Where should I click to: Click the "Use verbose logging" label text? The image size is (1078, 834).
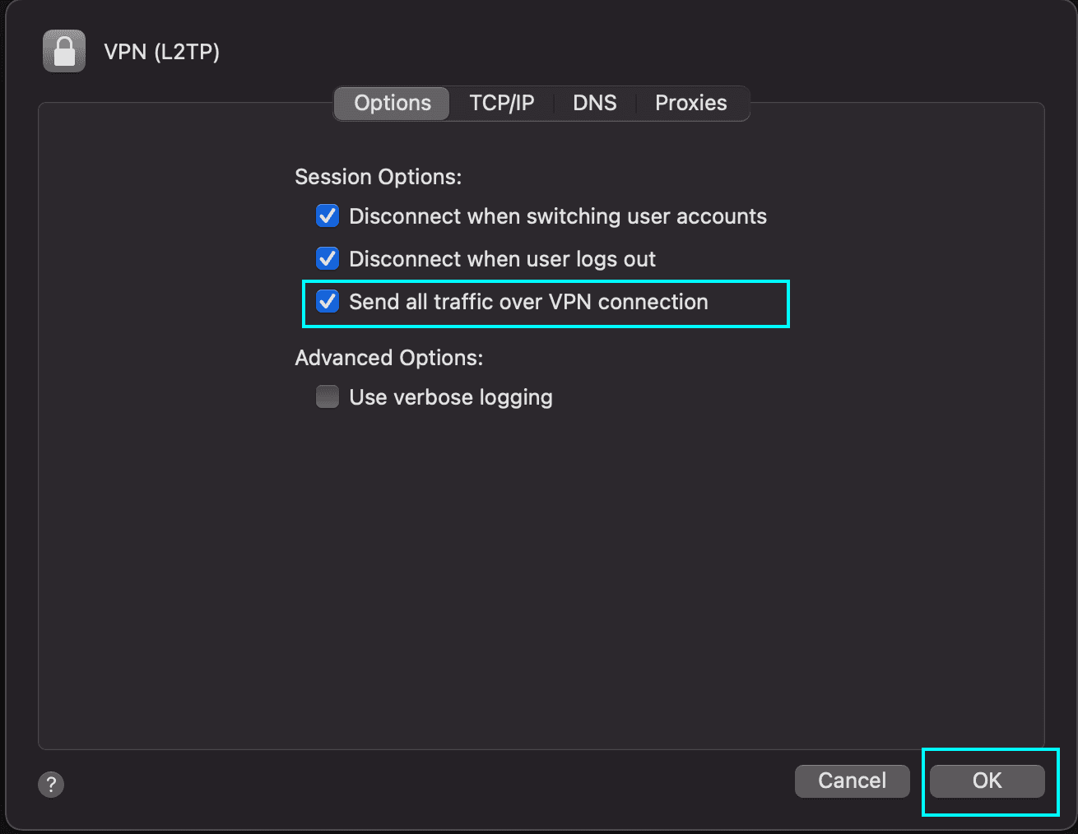(x=450, y=397)
